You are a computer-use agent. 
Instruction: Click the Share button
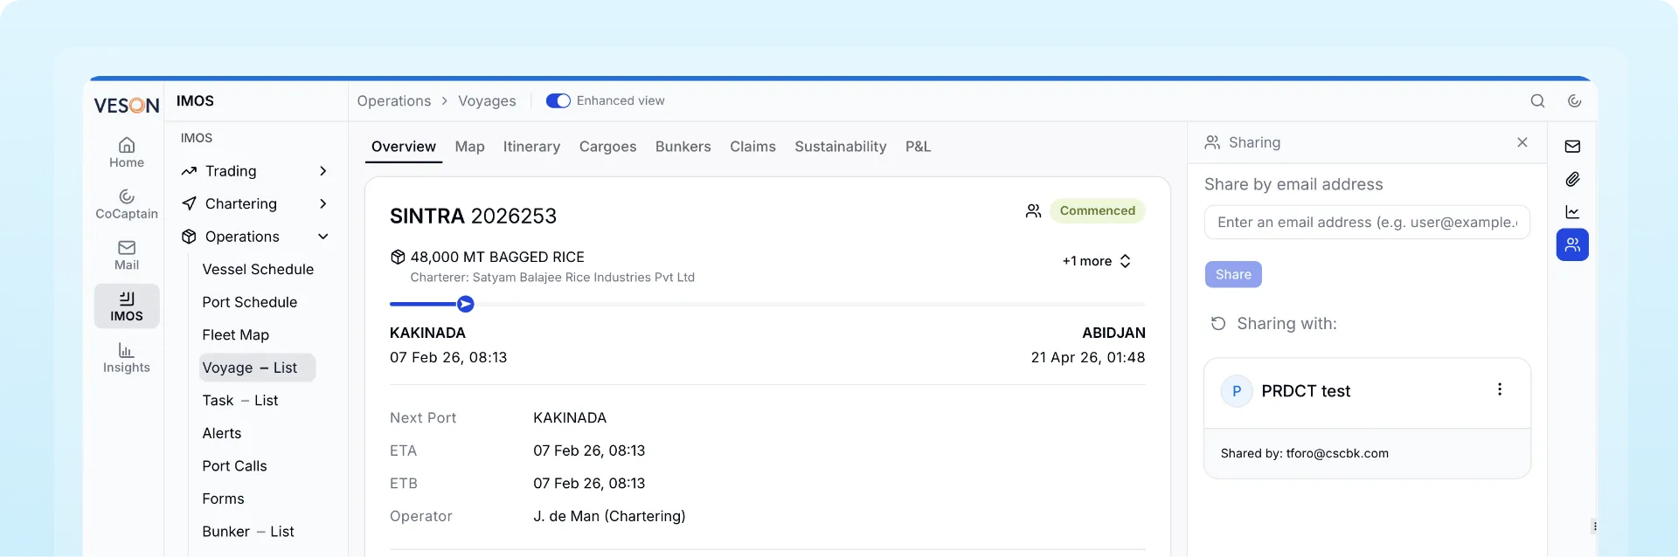1233,274
